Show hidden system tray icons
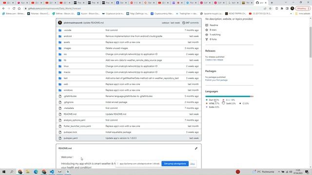The width and height of the screenshot is (312, 175). pos(279,172)
